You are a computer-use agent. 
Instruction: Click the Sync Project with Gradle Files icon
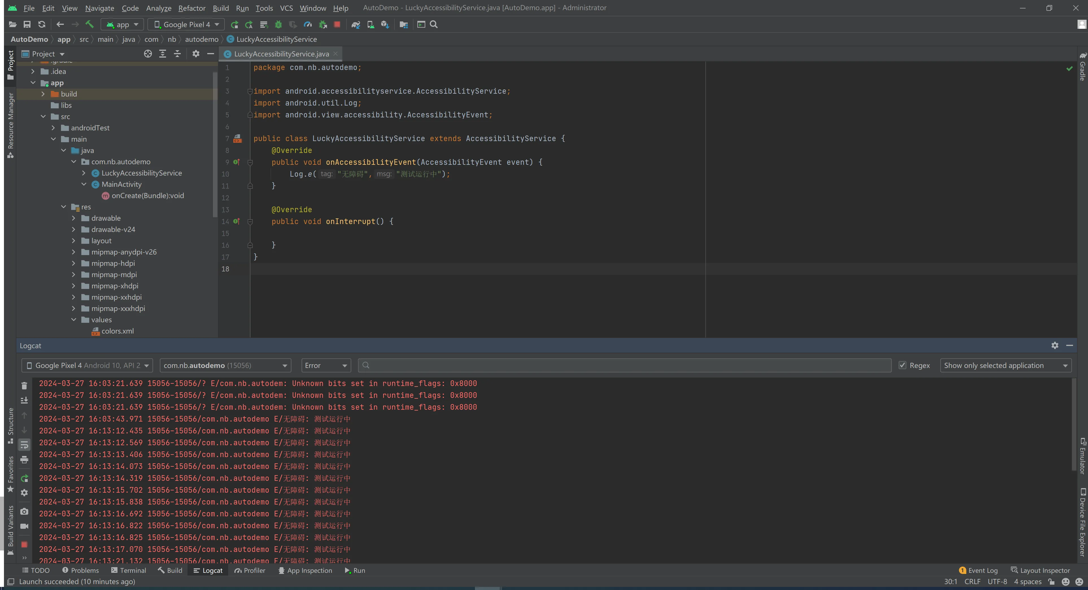point(356,25)
